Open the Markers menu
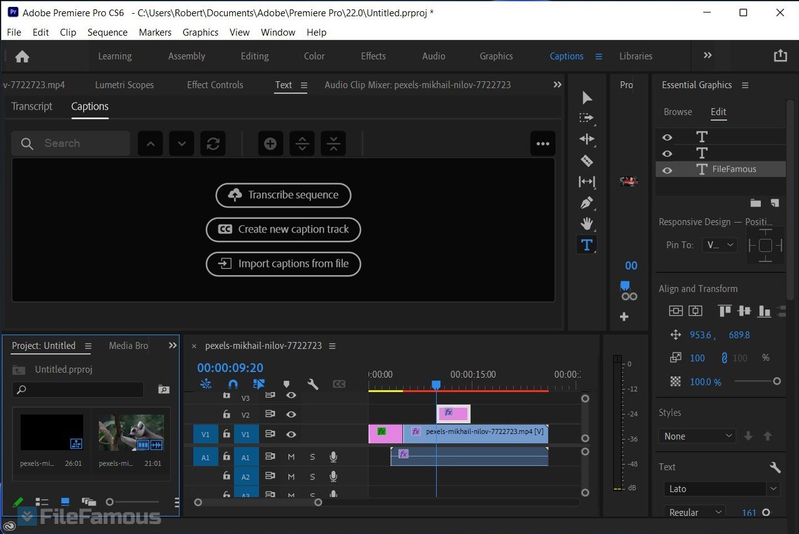Image resolution: width=799 pixels, height=534 pixels. (x=155, y=32)
